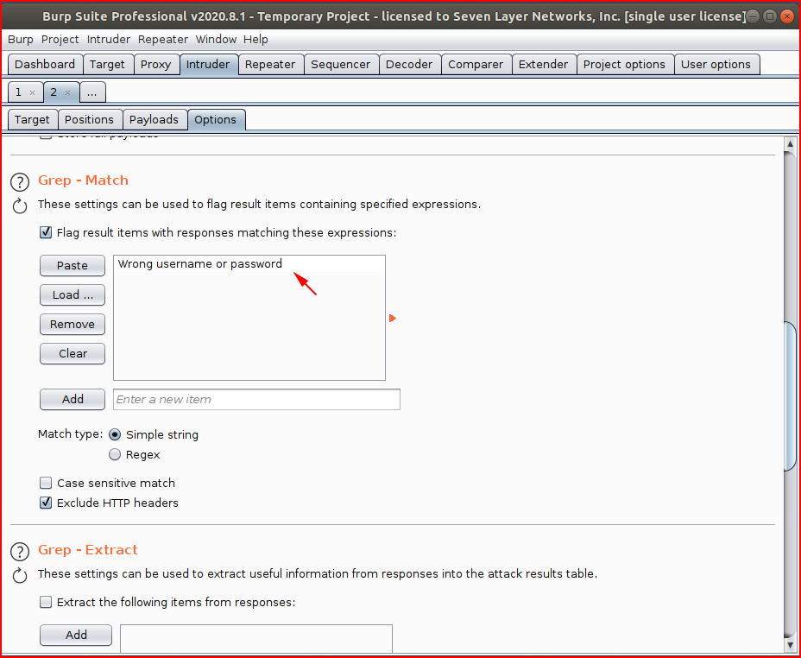Switch to the Sequencer tab
The image size is (801, 658).
(x=341, y=65)
